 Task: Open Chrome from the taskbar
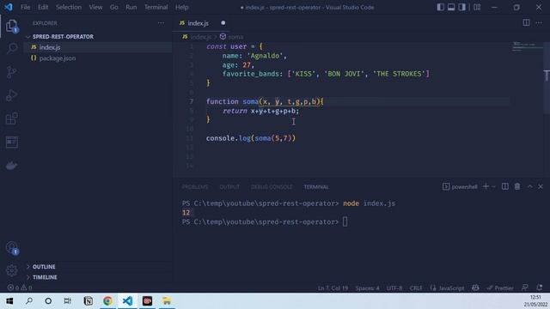point(107,301)
